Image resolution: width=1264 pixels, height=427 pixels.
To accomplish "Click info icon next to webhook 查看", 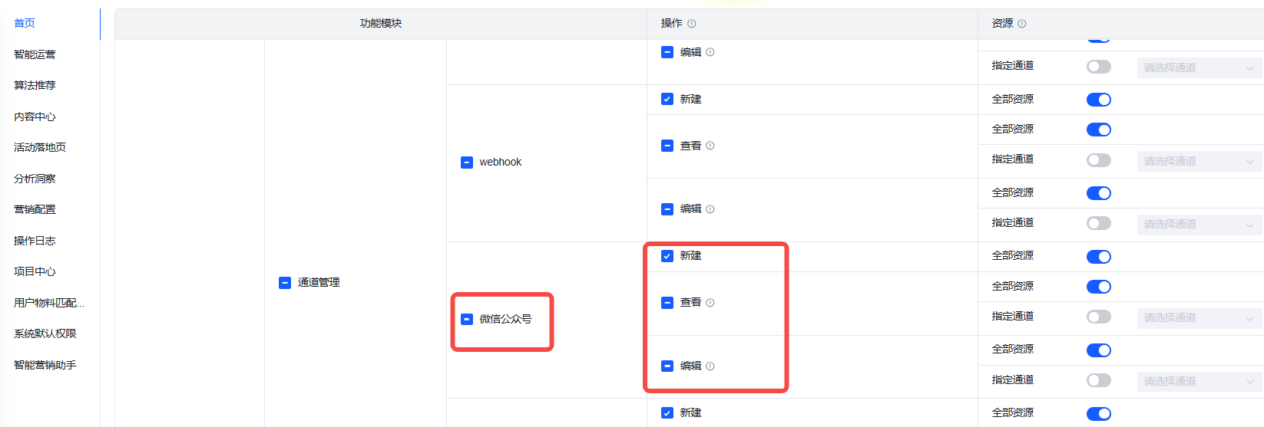I will [710, 146].
